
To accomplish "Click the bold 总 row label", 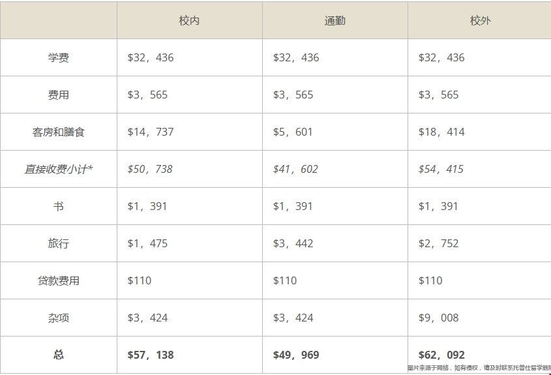I will (x=58, y=355).
